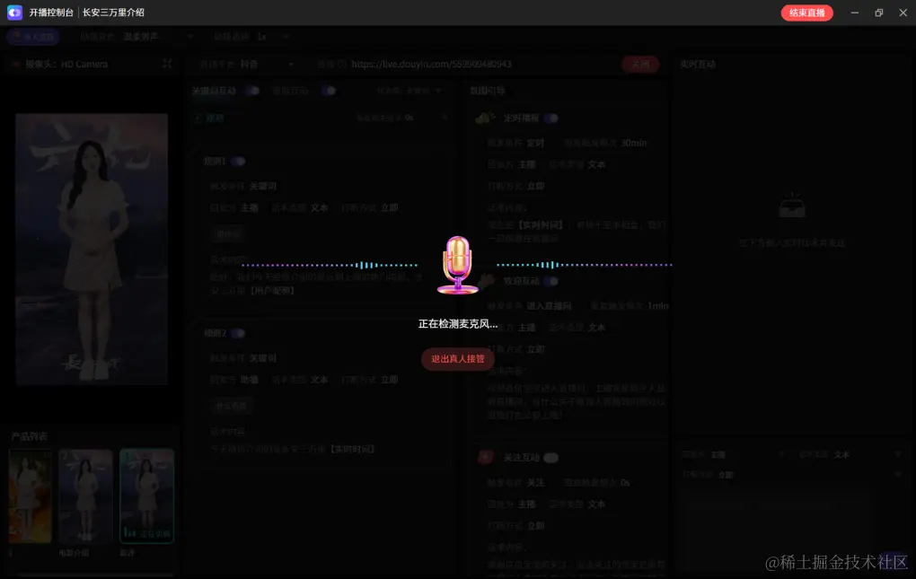
Task: Toggle the switch left of the 优先级 dropdown
Action: coord(329,91)
